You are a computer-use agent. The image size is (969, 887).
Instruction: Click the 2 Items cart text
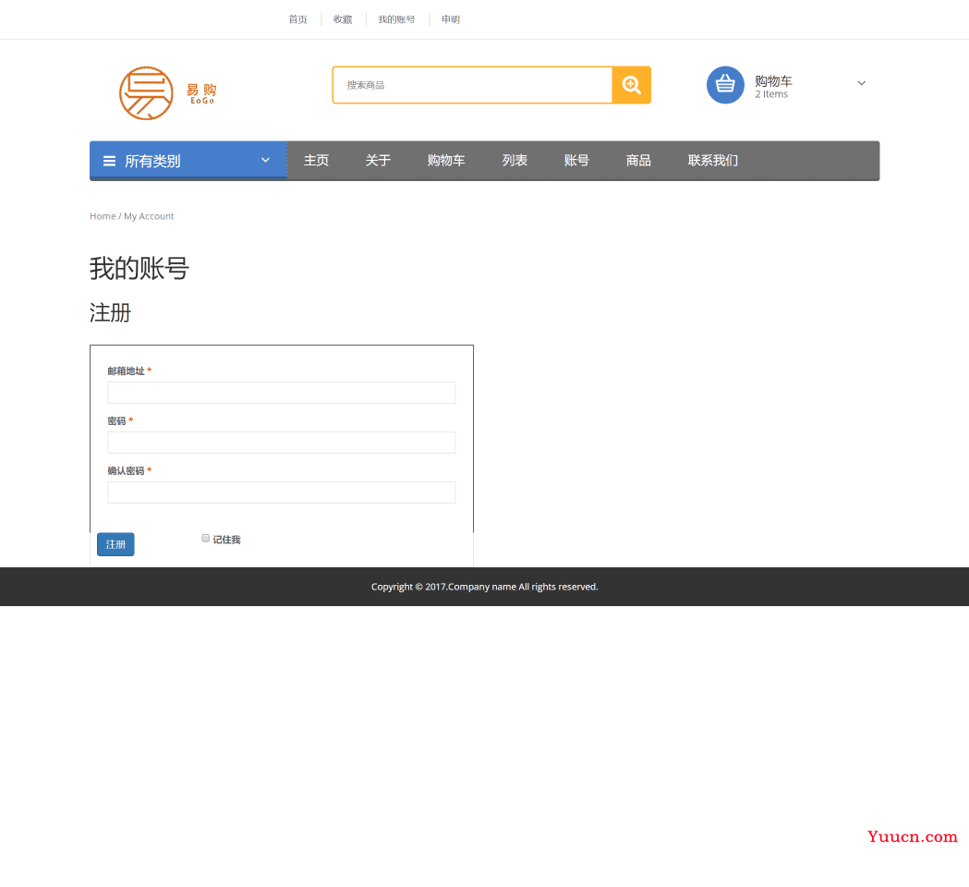[x=771, y=94]
